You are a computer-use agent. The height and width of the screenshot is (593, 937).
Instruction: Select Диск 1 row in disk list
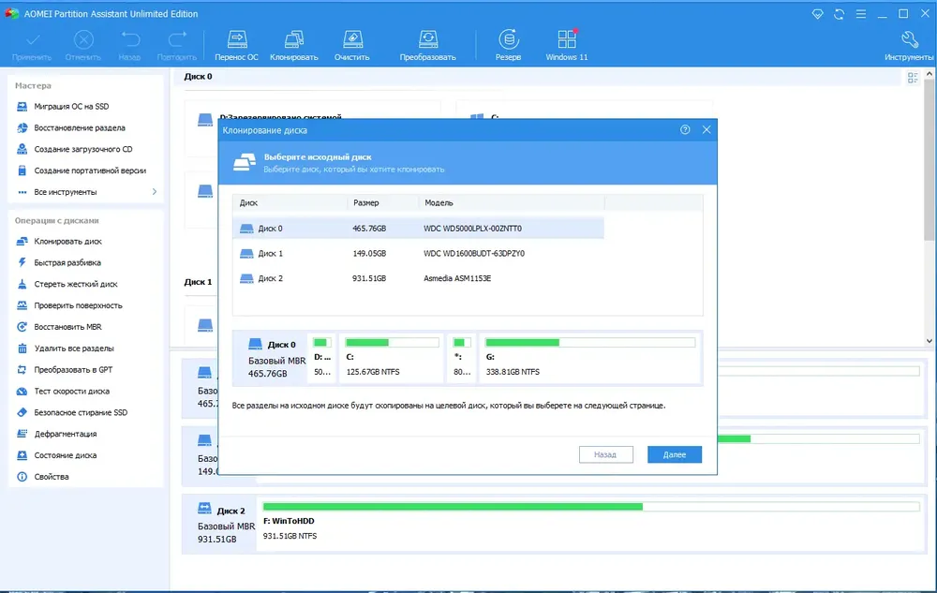click(x=418, y=253)
